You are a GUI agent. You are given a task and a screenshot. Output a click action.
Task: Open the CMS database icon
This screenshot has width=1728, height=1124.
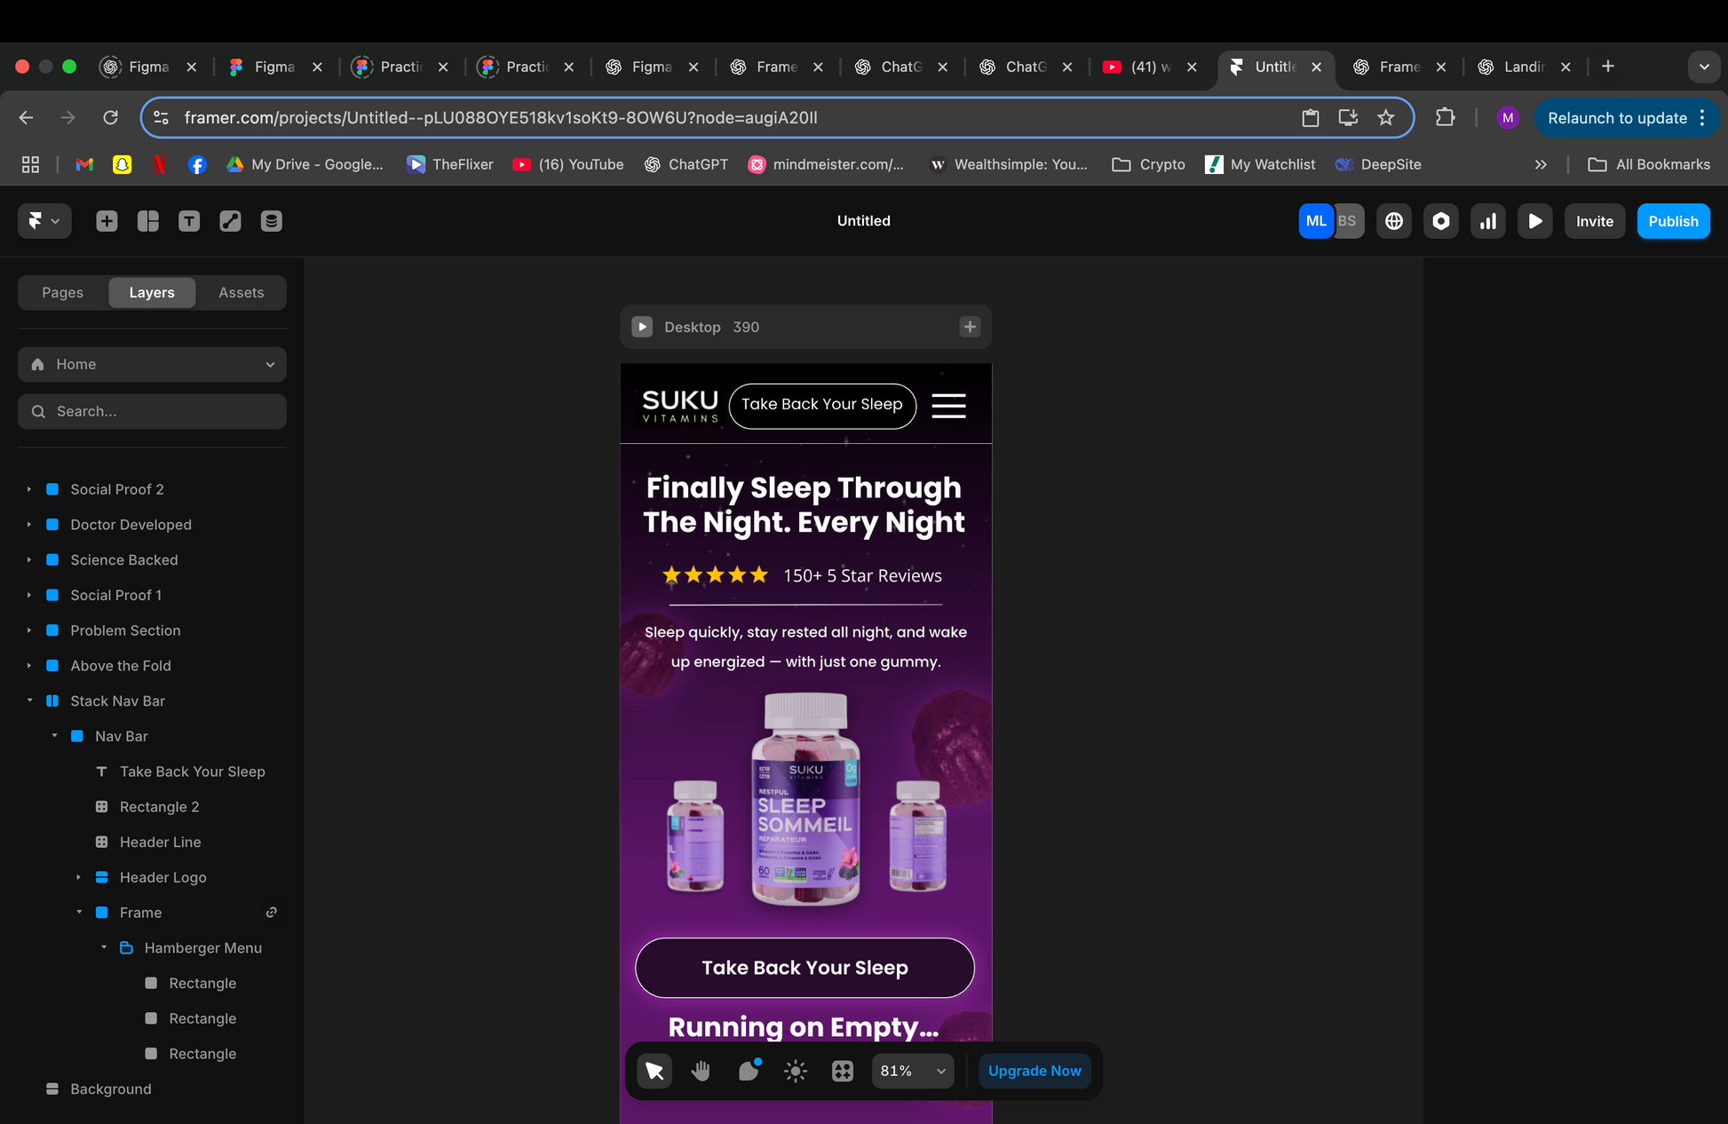tap(272, 221)
